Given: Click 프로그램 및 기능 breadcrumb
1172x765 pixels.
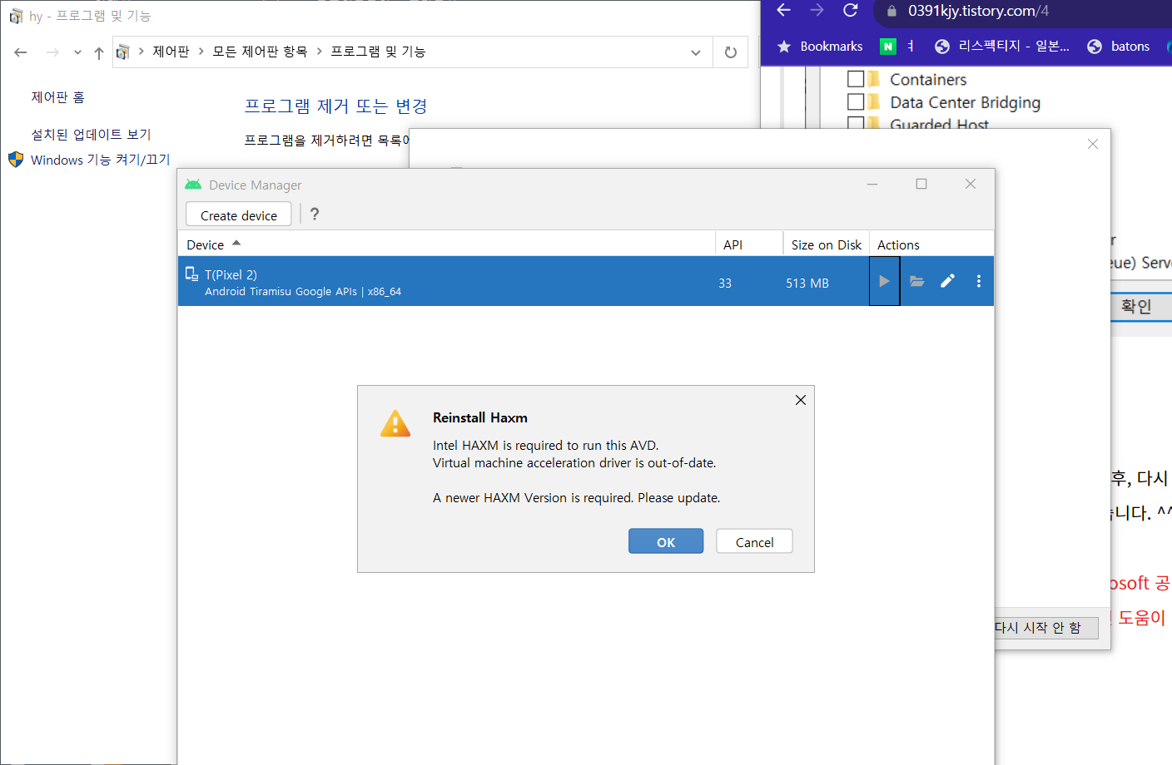Looking at the screenshot, I should point(378,52).
